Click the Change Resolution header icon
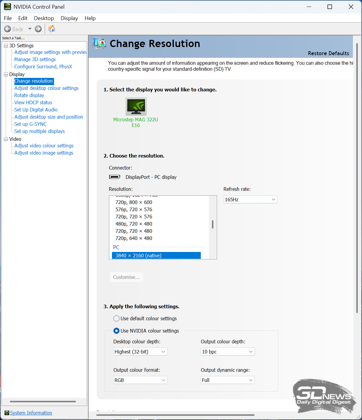This screenshot has width=362, height=420. (99, 43)
